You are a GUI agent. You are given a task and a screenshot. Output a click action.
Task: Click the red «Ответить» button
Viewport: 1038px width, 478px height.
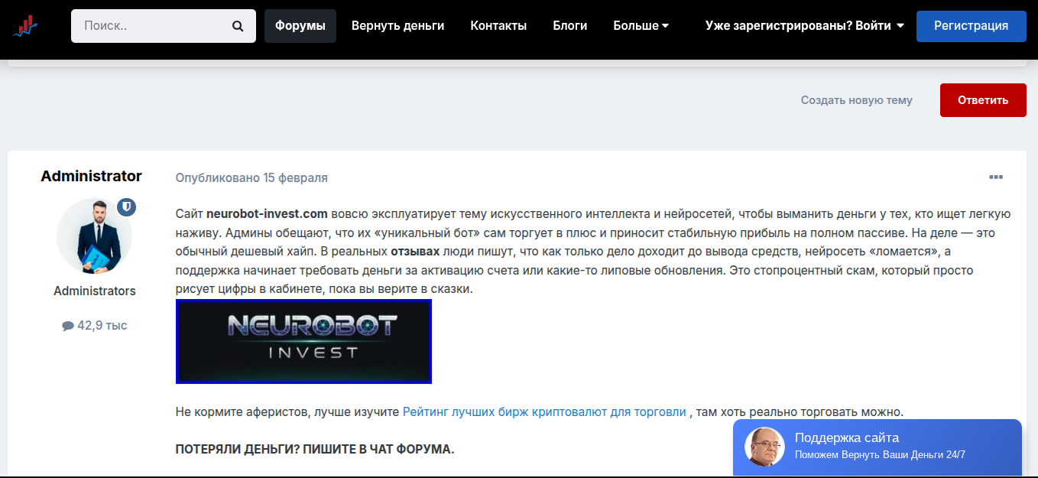pyautogui.click(x=983, y=99)
